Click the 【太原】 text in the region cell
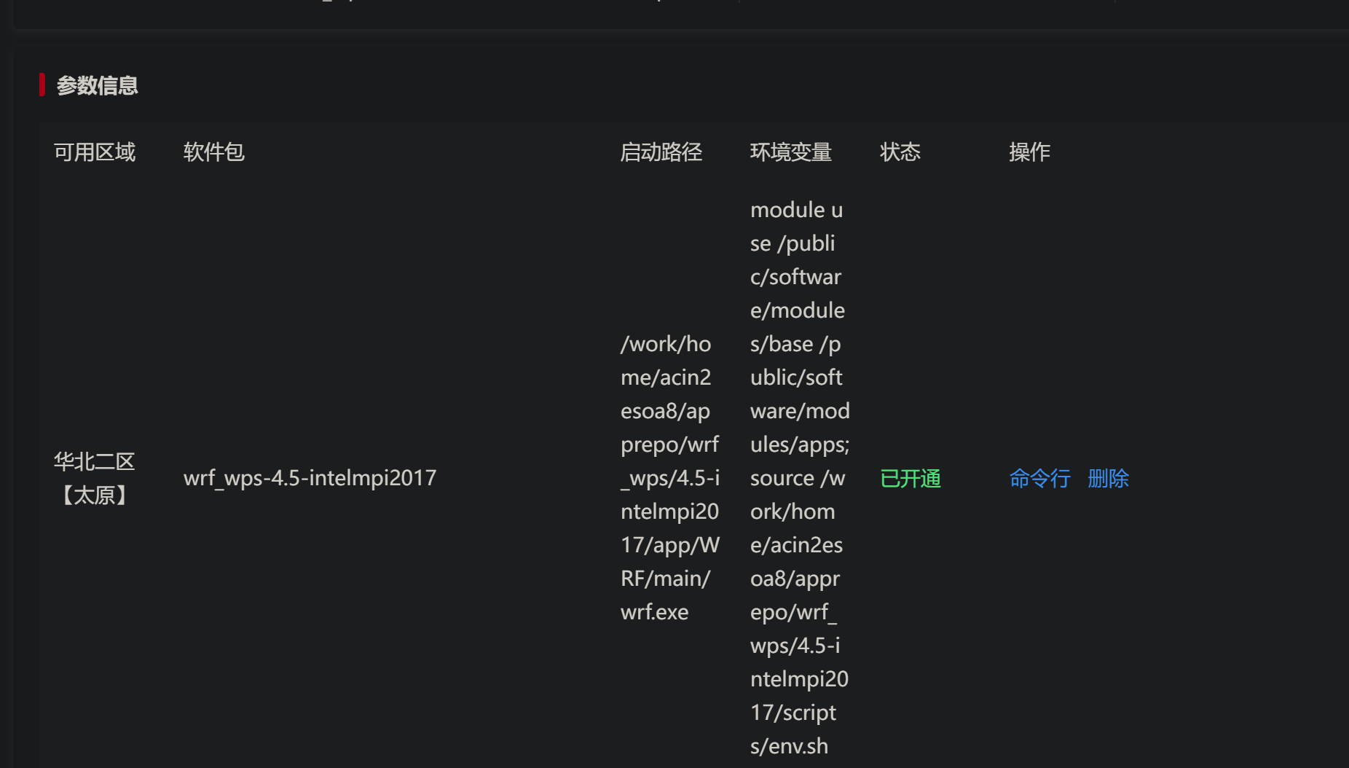Viewport: 1349px width, 768px height. 95,495
